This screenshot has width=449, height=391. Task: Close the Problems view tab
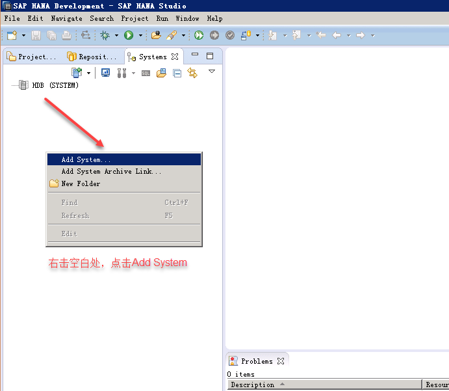[281, 361]
